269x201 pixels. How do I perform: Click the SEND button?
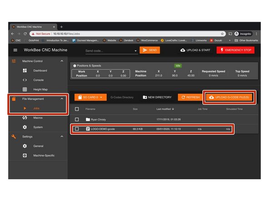[x=150, y=50]
